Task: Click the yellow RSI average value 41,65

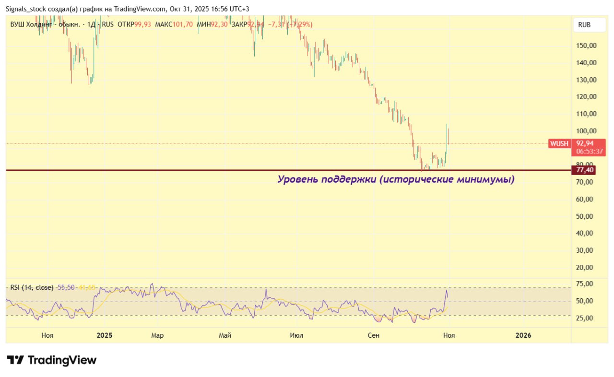Action: click(x=87, y=287)
